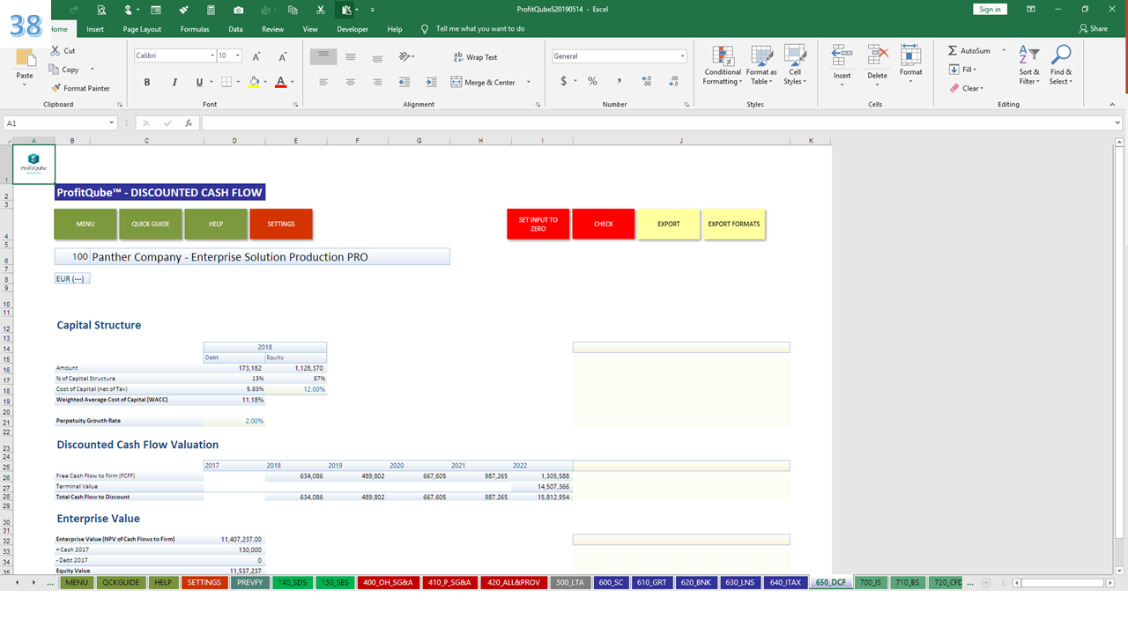
Task: Toggle Wrap Text
Action: click(x=475, y=57)
